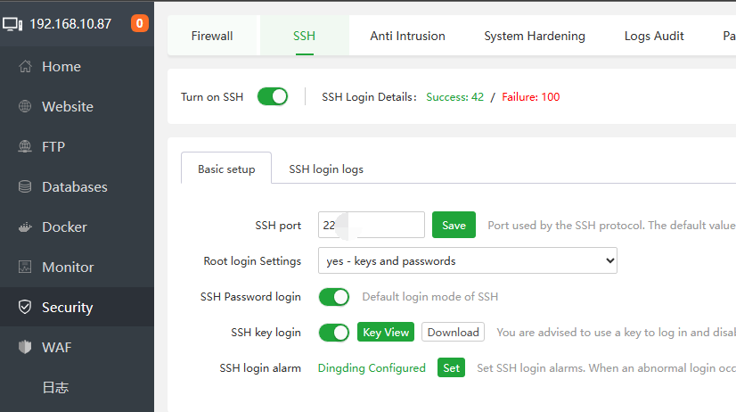The image size is (736, 412).
Task: Open Monitor via its gauge icon
Action: [x=25, y=268]
